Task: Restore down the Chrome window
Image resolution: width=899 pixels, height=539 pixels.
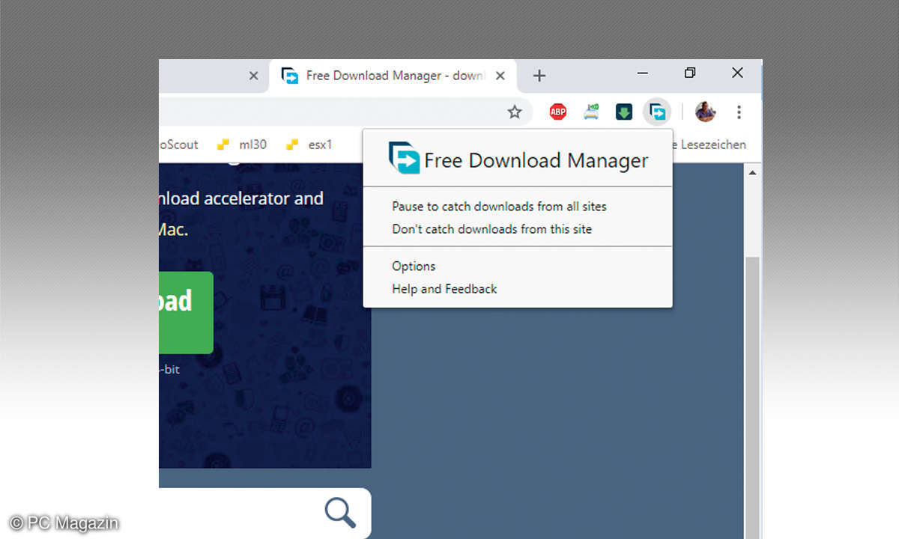Action: point(690,73)
